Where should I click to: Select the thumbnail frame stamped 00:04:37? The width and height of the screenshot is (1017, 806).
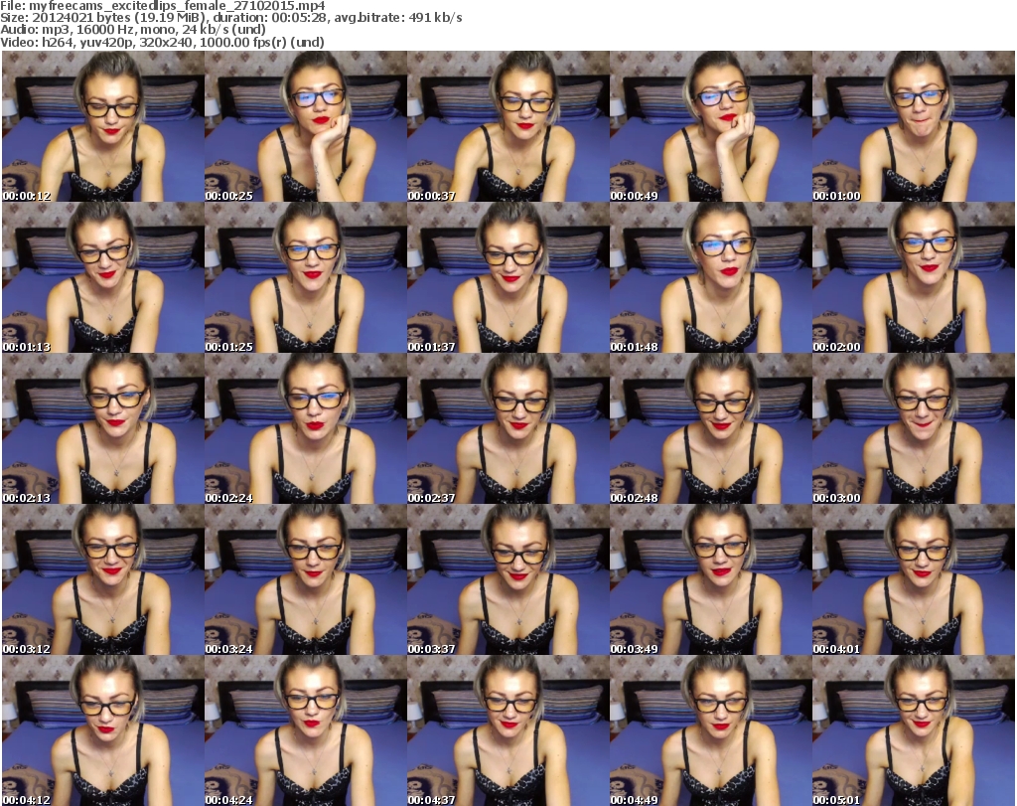point(508,730)
